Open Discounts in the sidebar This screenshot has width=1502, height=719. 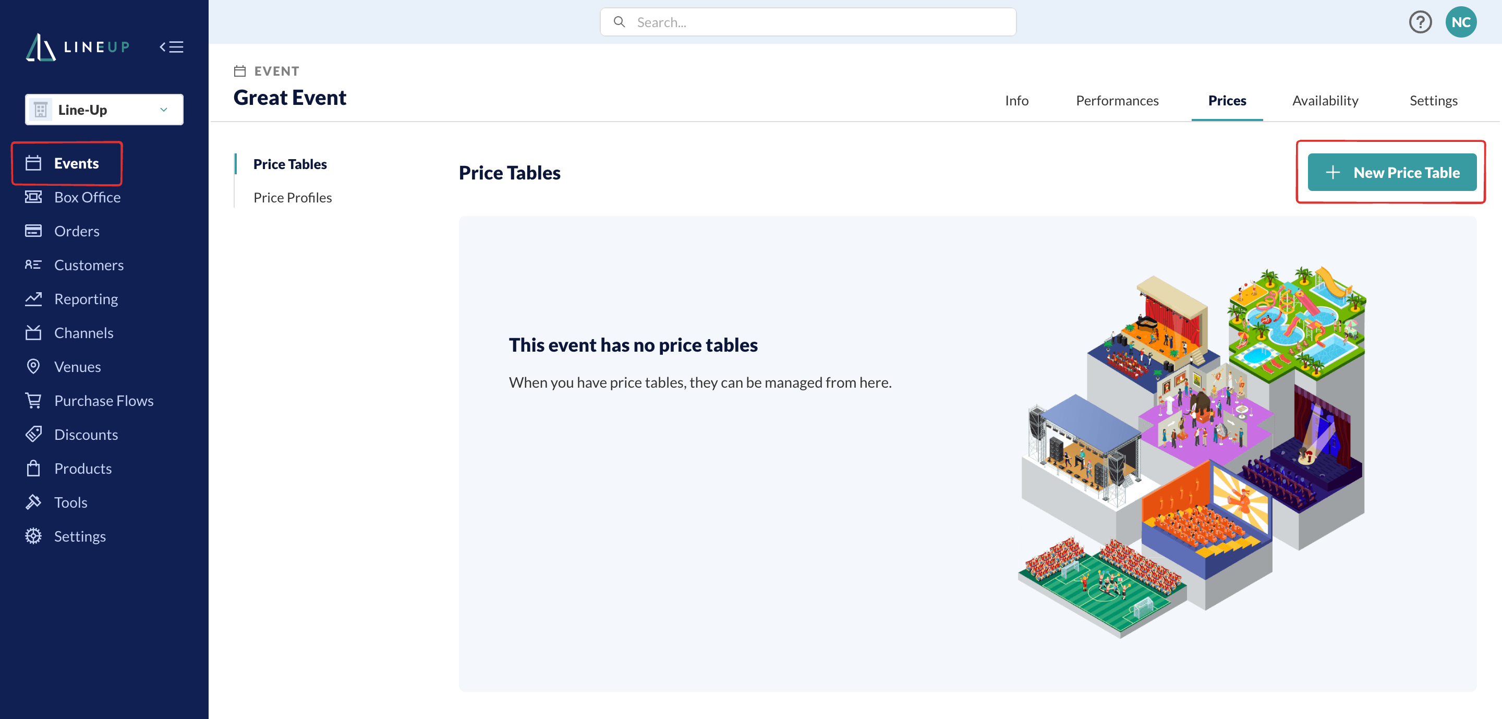click(71, 435)
